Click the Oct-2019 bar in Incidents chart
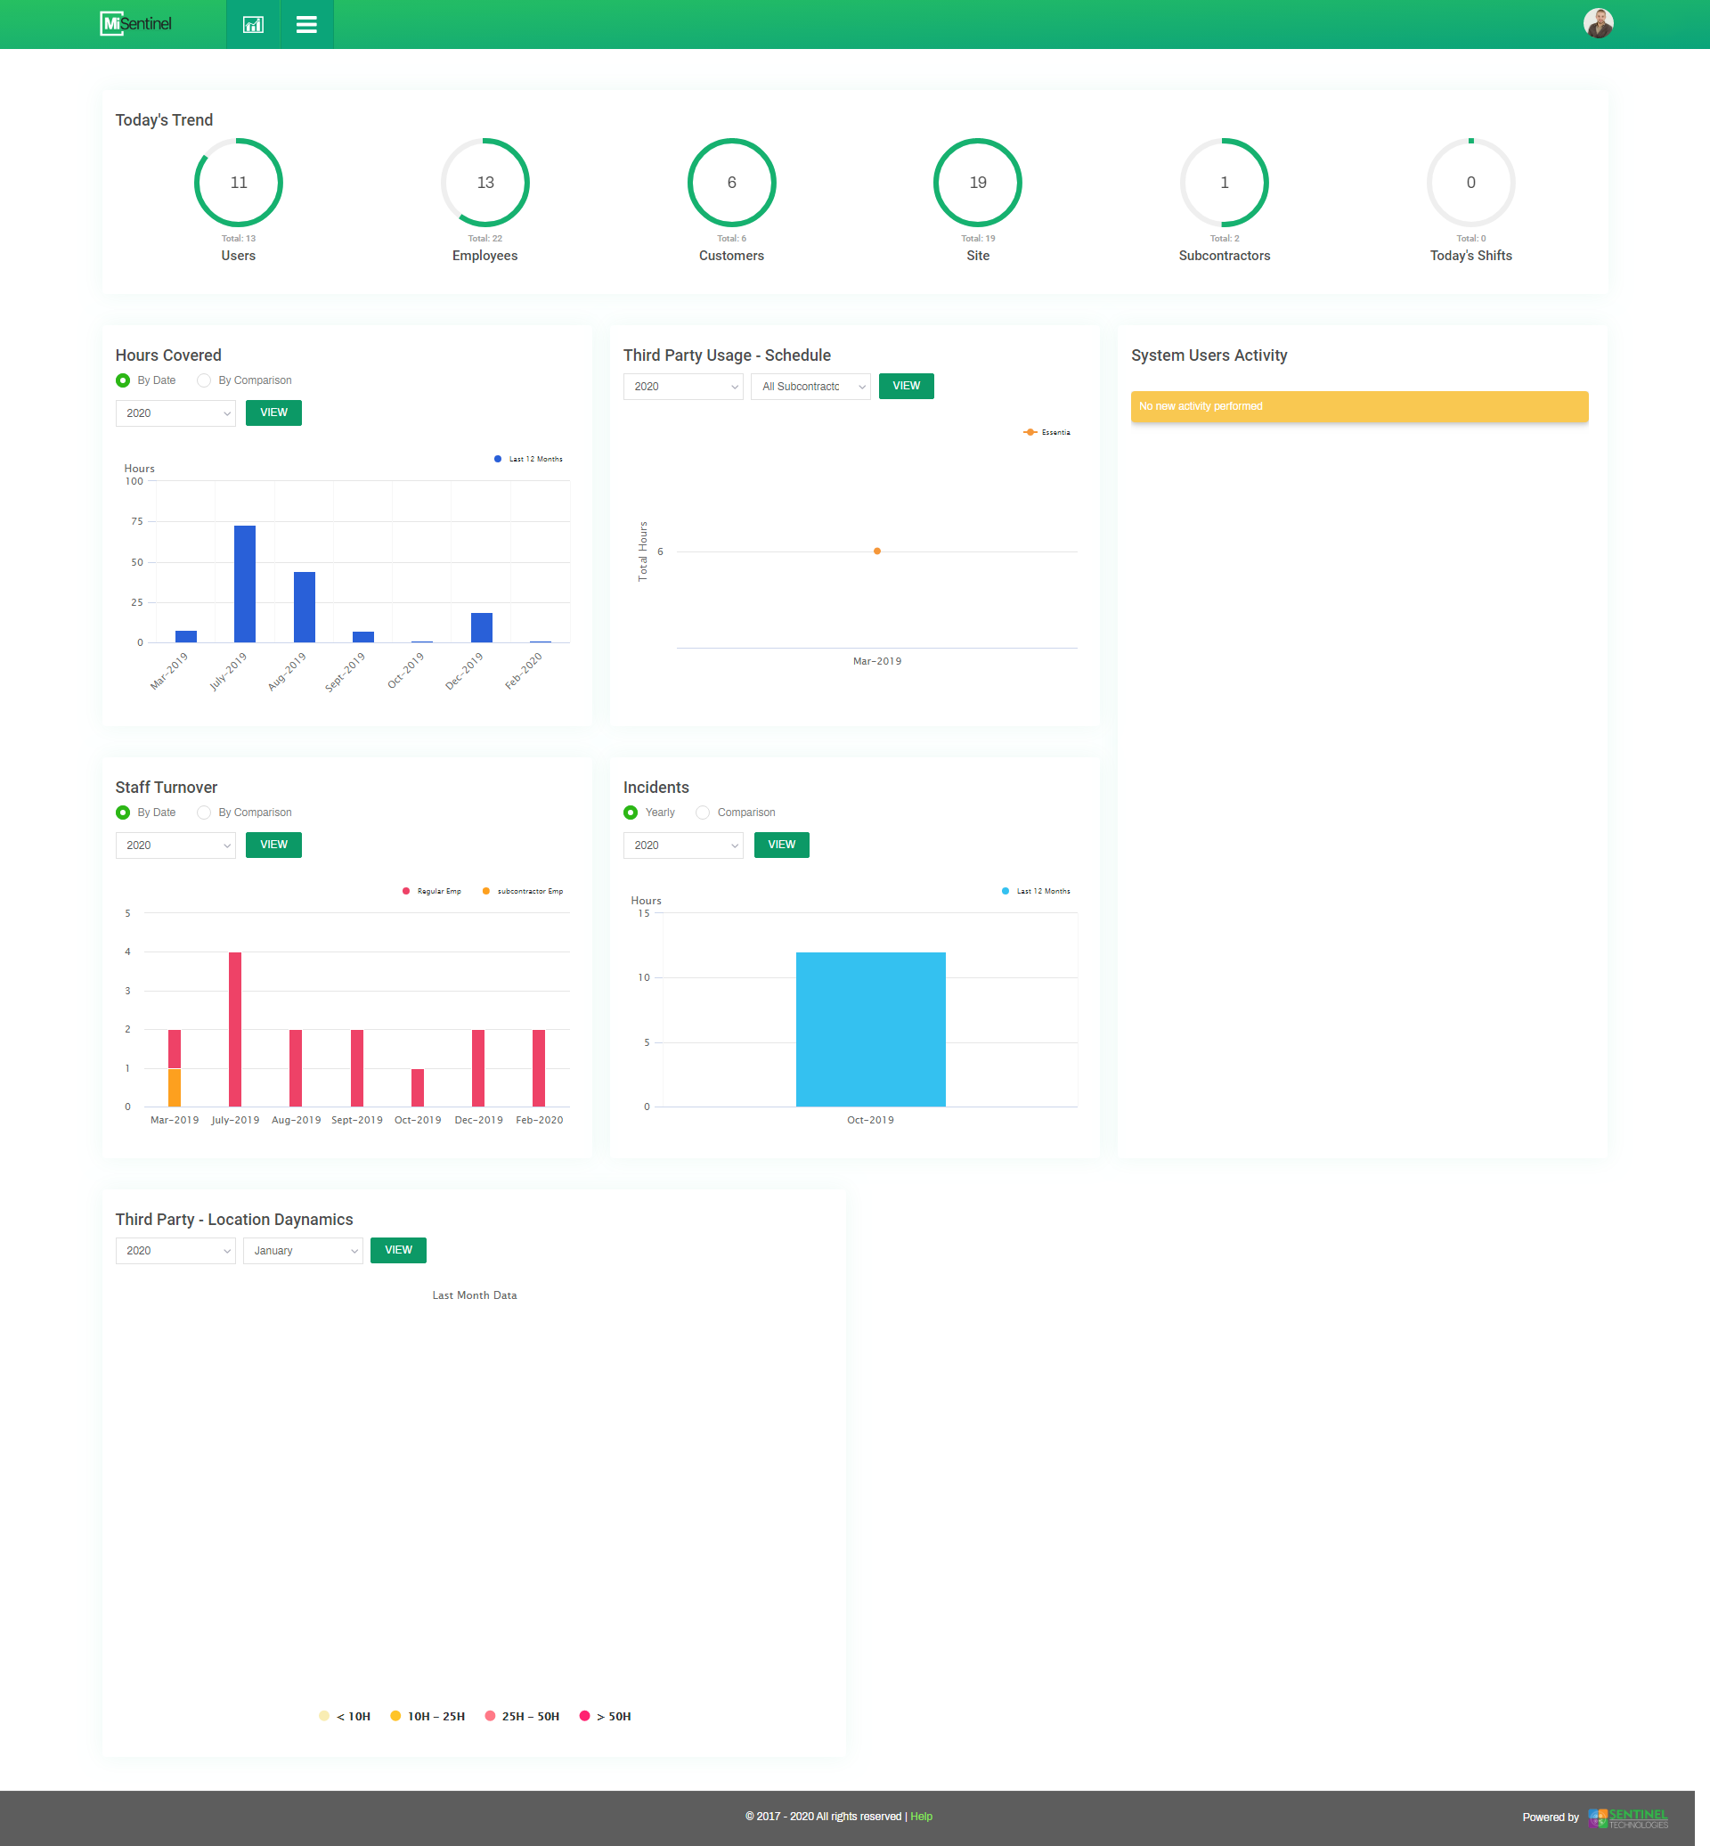The height and width of the screenshot is (1846, 1710). [x=871, y=1029]
